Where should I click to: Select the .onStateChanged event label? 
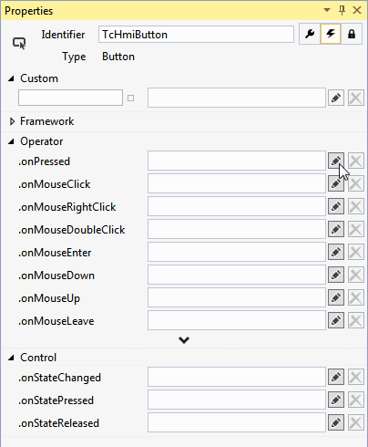59,378
